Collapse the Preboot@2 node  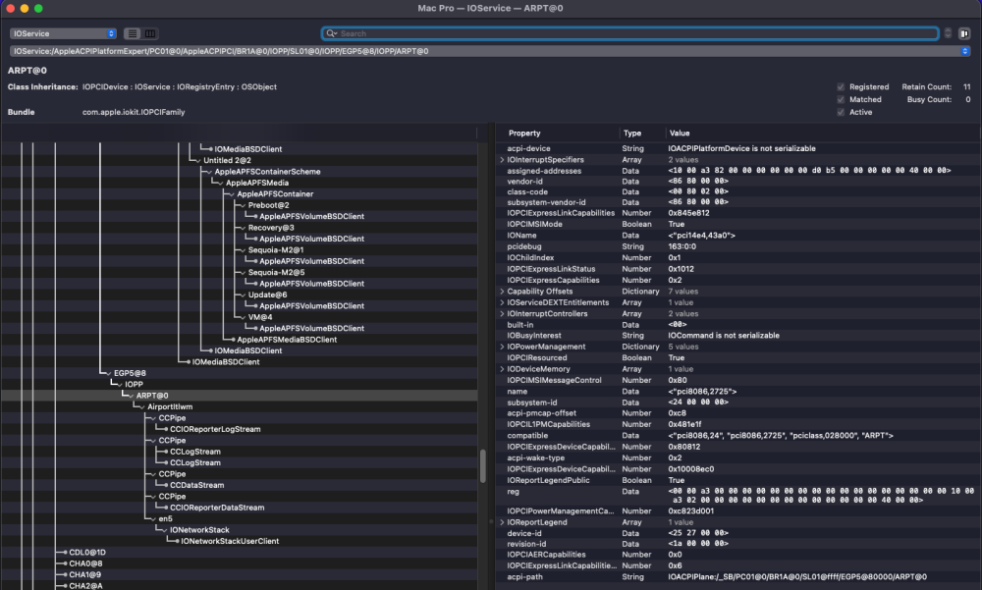pyautogui.click(x=243, y=205)
